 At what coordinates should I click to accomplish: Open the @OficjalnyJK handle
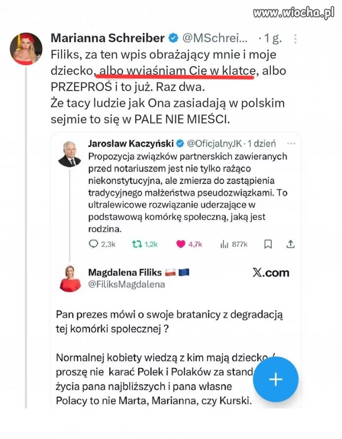(215, 143)
